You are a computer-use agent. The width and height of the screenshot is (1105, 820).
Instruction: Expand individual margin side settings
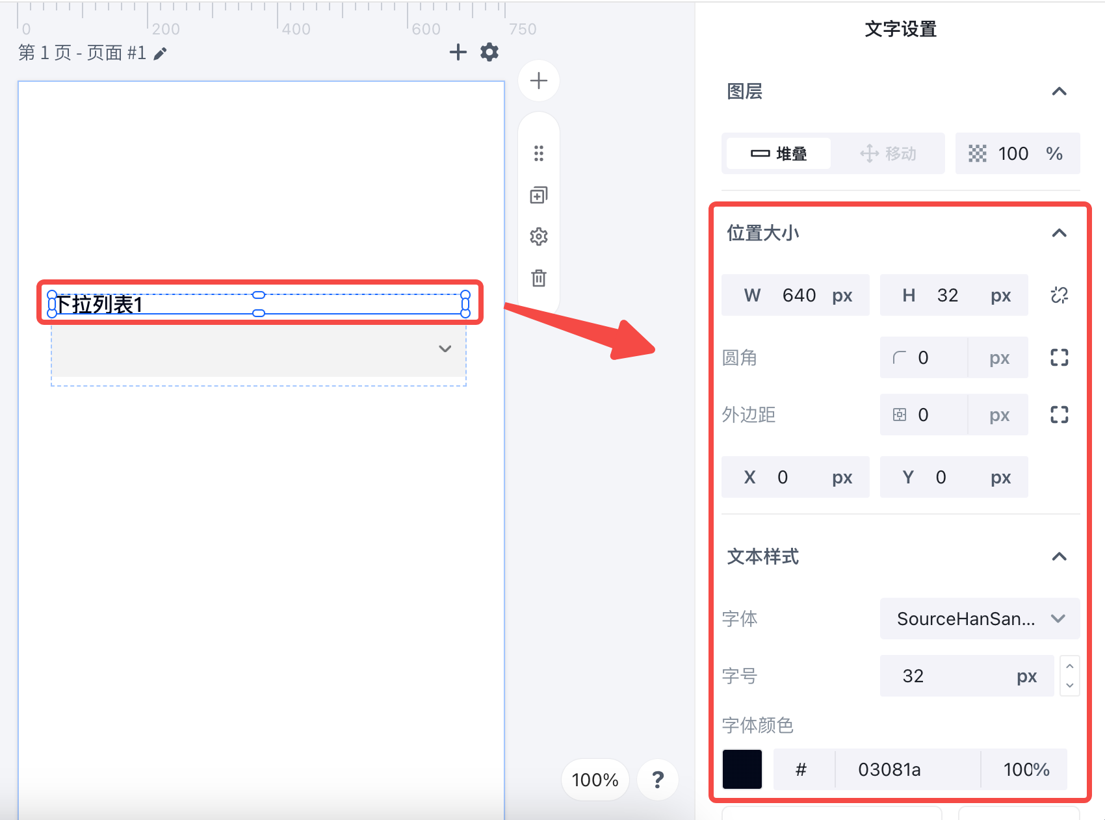[x=1059, y=415]
